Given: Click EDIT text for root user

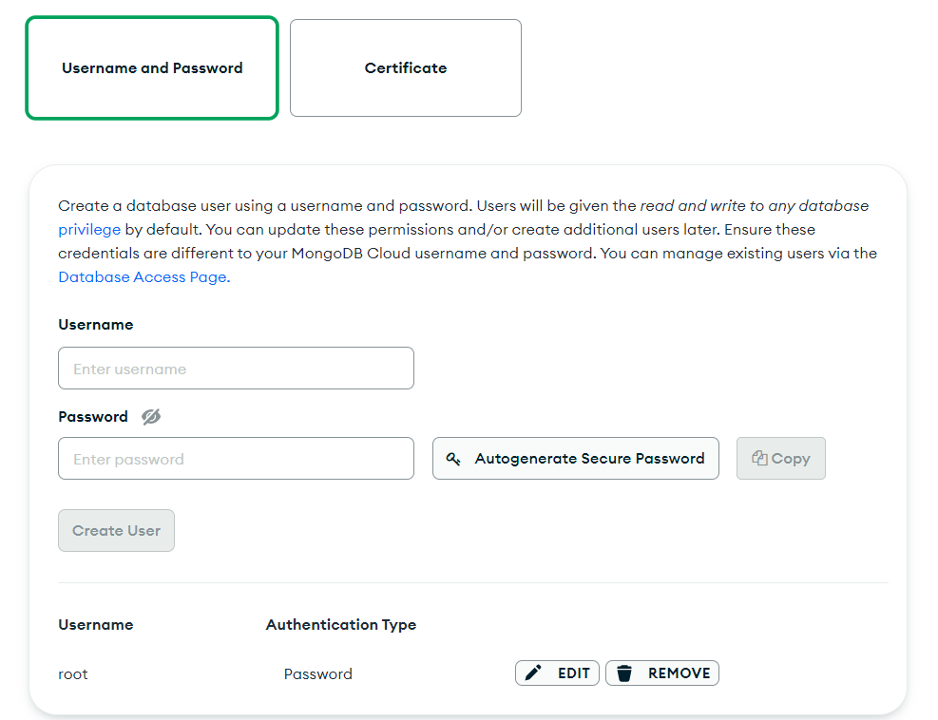Looking at the screenshot, I should point(574,673).
